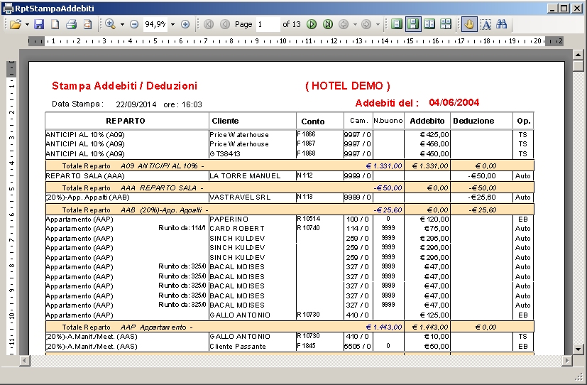Click the RptStampaAddebiti window printer icon
The width and height of the screenshot is (587, 385).
coord(9,9)
